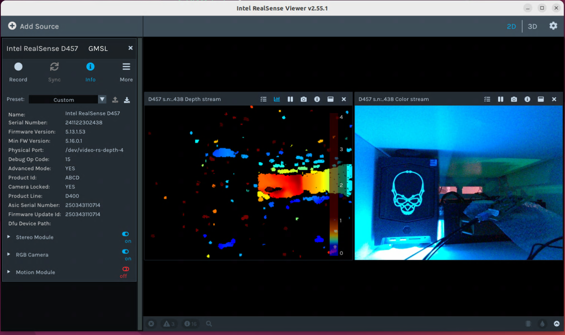Viewport: 565px width, 335px height.
Task: Expand the Motion Module section
Action: [x=9, y=272]
